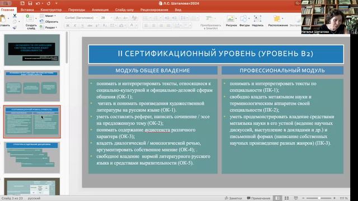Screen dimensions: 358x201
Task: Switch to Slide Sorter view icon
Action: [x=286, y=198]
